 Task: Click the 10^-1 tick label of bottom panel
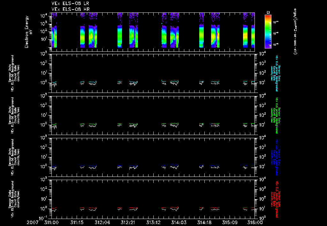click(x=44, y=218)
